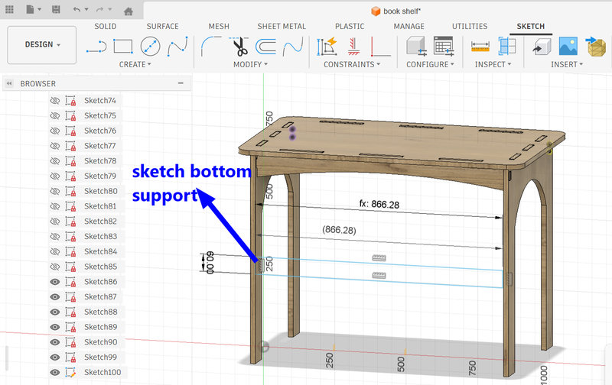Image resolution: width=612 pixels, height=385 pixels.
Task: Select the Fillet modify tool
Action: pos(211,47)
